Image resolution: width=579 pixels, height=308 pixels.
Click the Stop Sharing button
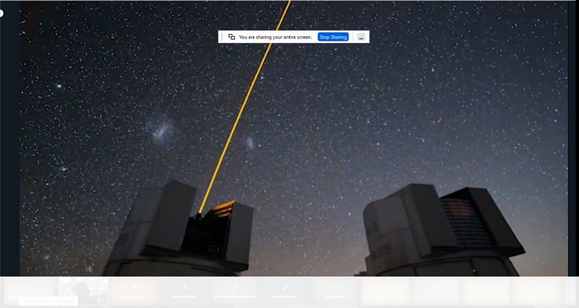(333, 37)
